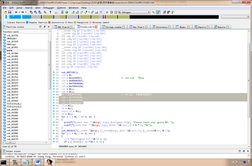The height and width of the screenshot is (166, 252).
Task: Click the green circle toolbar icon
Action: click(x=66, y=12)
